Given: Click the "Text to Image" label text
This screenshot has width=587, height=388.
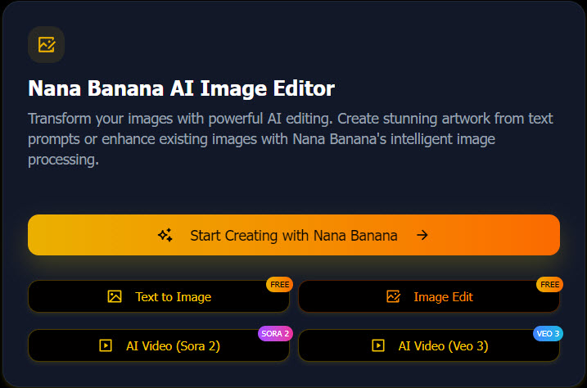Looking at the screenshot, I should (174, 296).
